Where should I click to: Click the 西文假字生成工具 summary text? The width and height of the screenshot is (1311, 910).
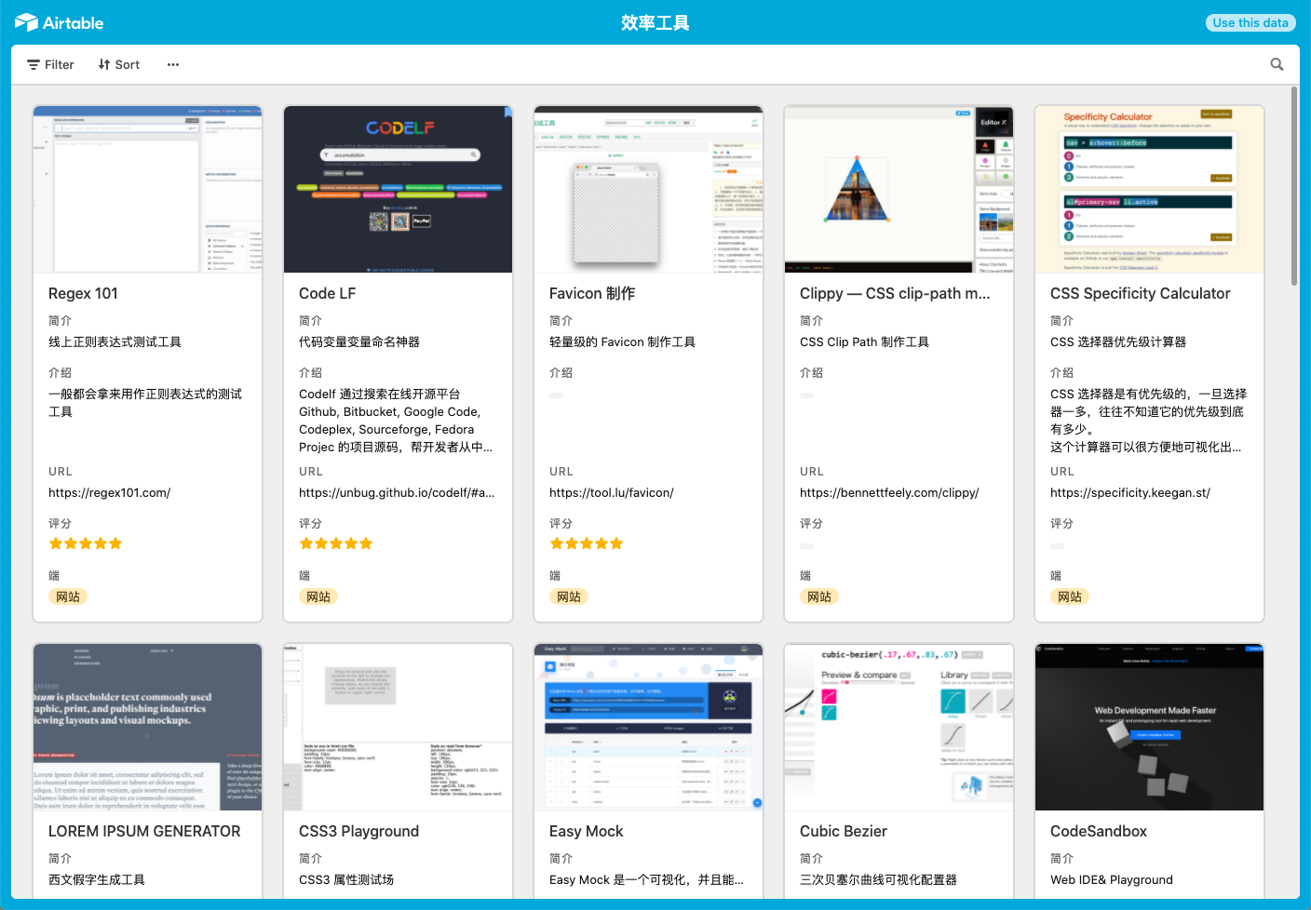(97, 879)
